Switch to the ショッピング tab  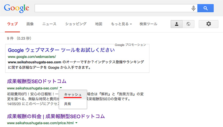(x=76, y=24)
